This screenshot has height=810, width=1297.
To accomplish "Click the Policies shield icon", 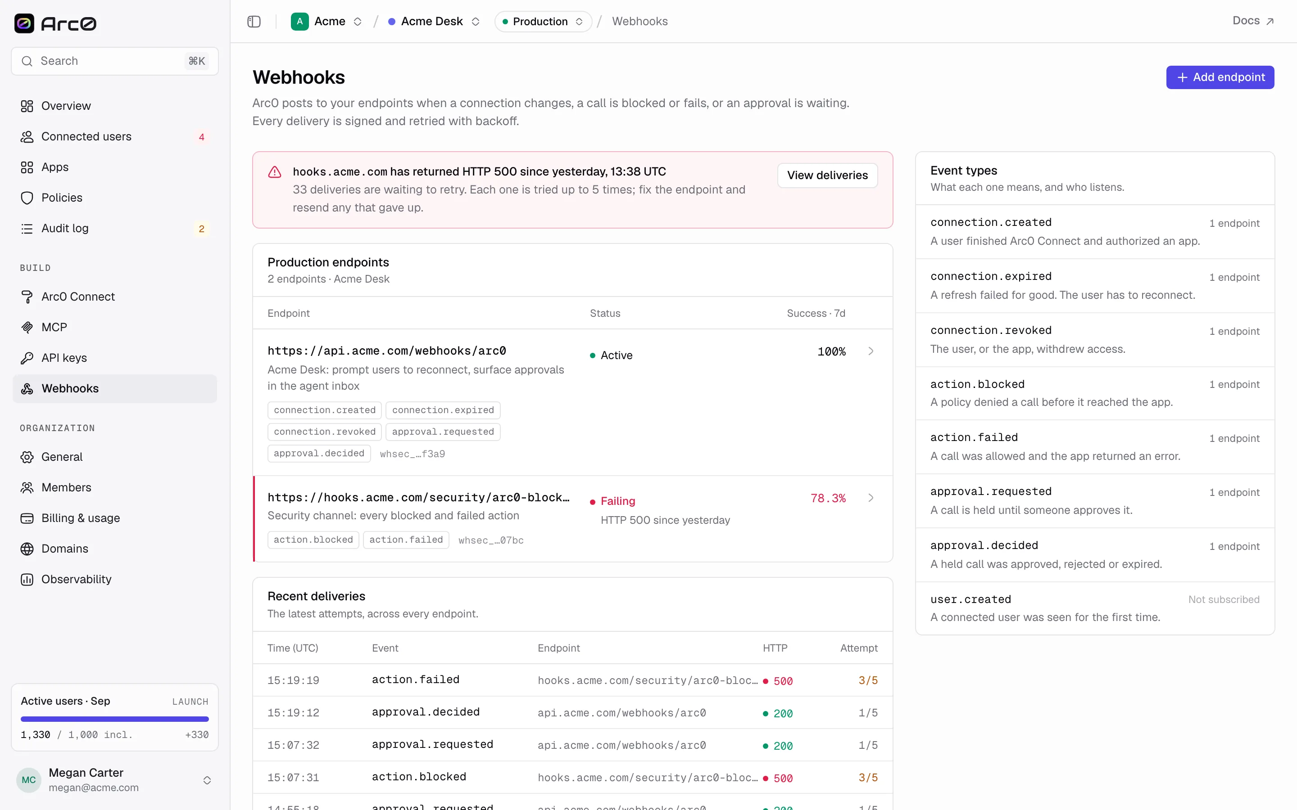I will [x=27, y=198].
